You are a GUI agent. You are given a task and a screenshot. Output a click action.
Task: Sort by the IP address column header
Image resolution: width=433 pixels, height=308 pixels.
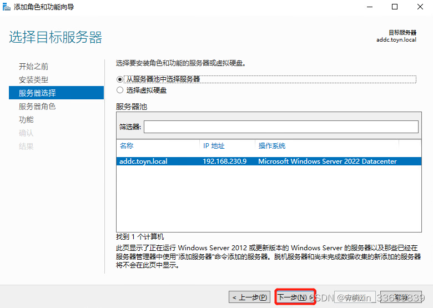click(x=214, y=146)
